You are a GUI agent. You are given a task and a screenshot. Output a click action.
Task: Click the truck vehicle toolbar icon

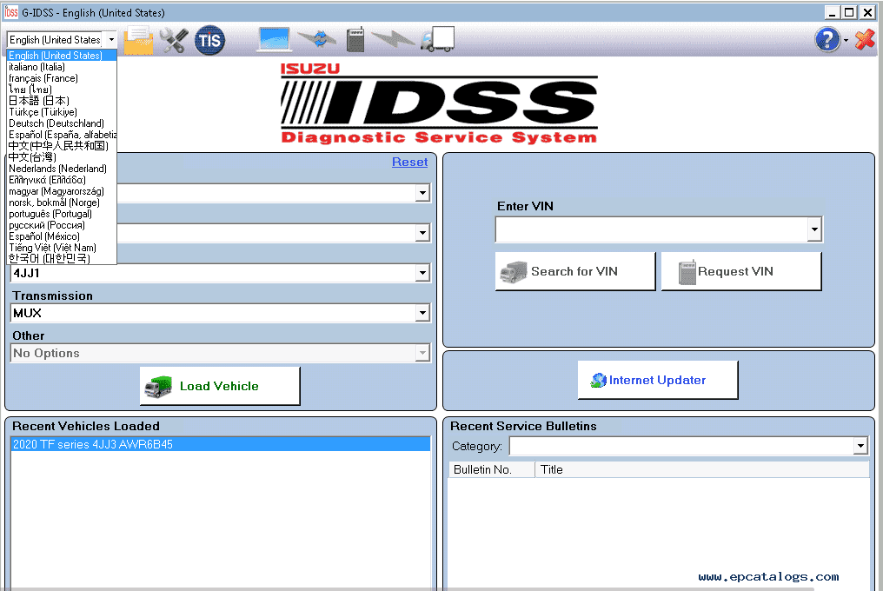pyautogui.click(x=437, y=39)
